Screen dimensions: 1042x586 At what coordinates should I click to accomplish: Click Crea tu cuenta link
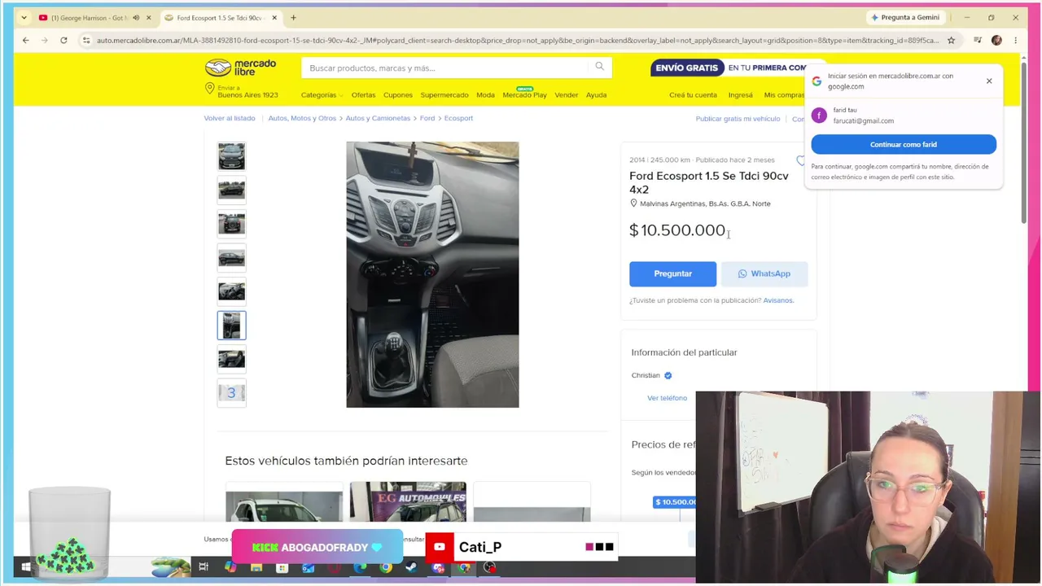(x=693, y=95)
